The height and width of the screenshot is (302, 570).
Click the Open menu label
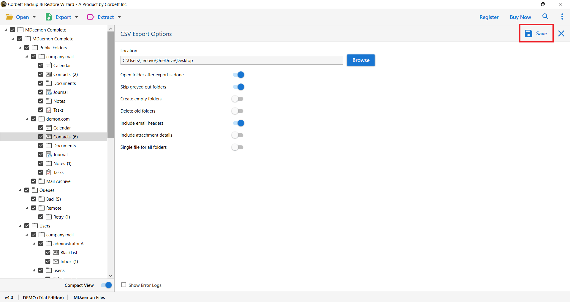(23, 17)
